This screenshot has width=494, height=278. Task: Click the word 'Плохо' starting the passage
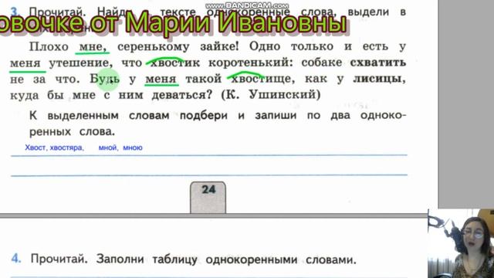click(x=49, y=46)
